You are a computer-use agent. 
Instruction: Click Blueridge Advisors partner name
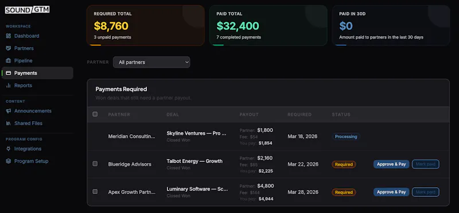[x=130, y=164]
